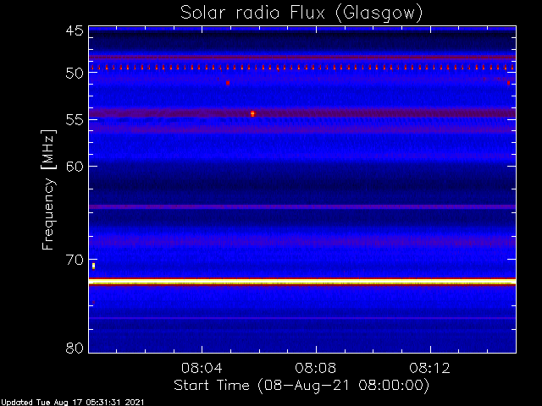Select the 08:12 time tick label
This screenshot has height=406, width=542.
point(429,368)
